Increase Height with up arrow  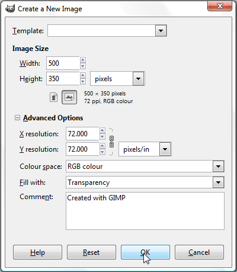[x=83, y=75]
